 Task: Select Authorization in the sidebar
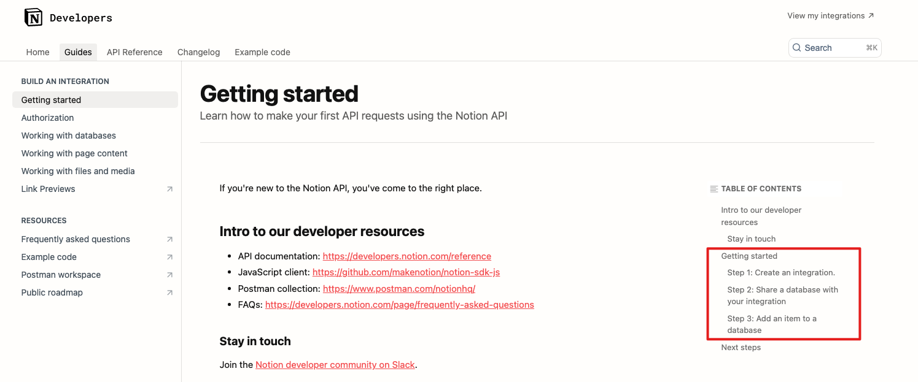(x=47, y=118)
